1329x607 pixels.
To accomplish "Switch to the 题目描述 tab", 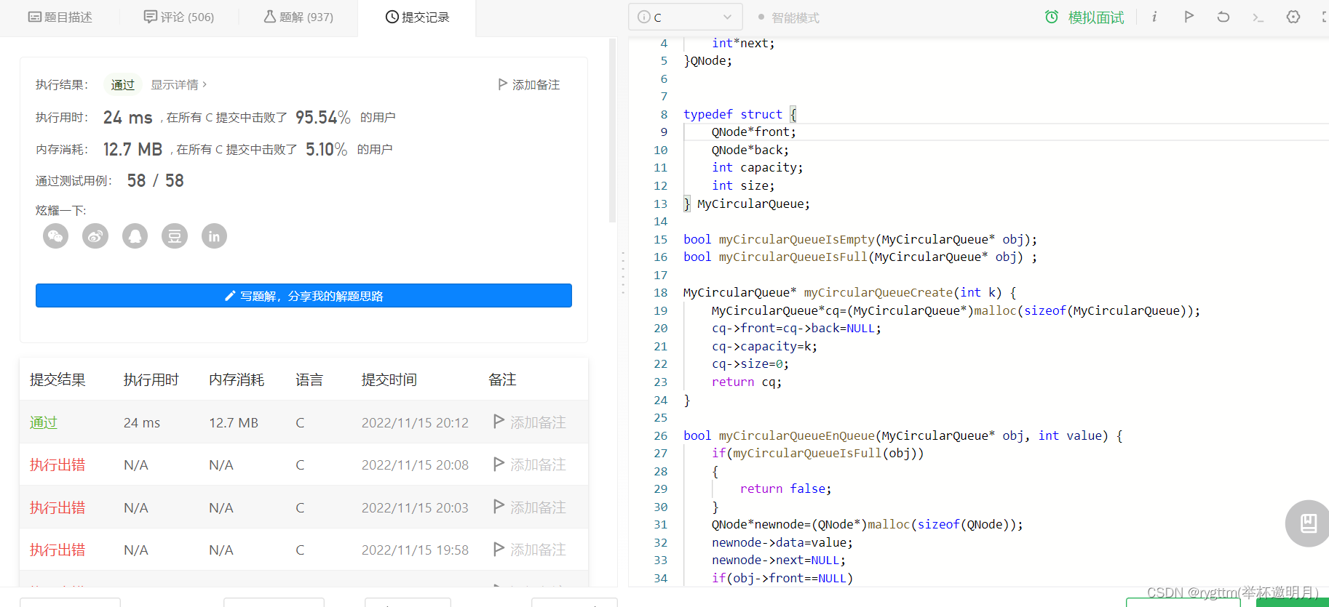I will (x=60, y=17).
